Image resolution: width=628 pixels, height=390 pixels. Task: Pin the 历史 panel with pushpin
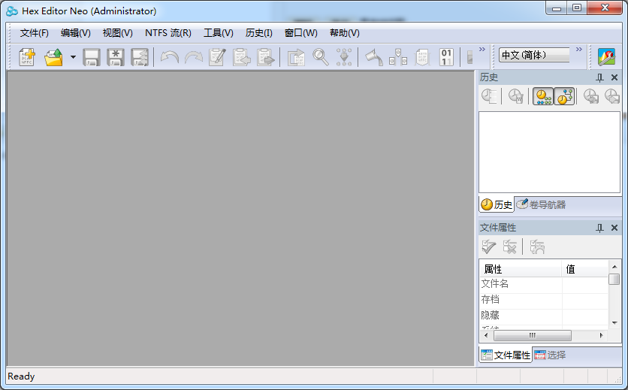(599, 77)
